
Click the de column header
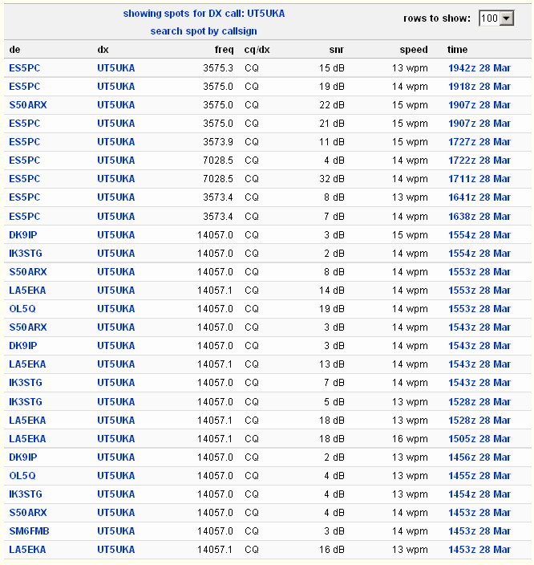click(14, 50)
